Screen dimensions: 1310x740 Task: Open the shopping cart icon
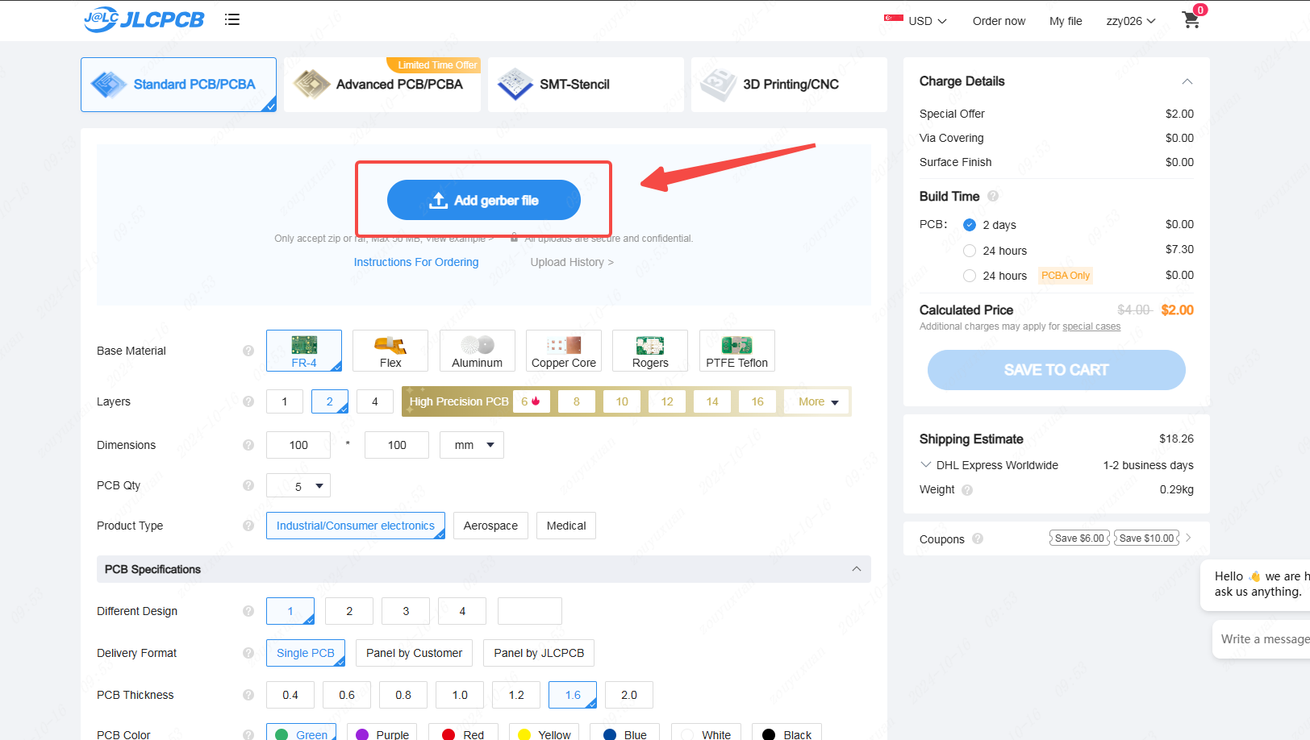pyautogui.click(x=1191, y=20)
